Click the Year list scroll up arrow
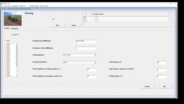This screenshot has height=104, width=184. click(17, 44)
